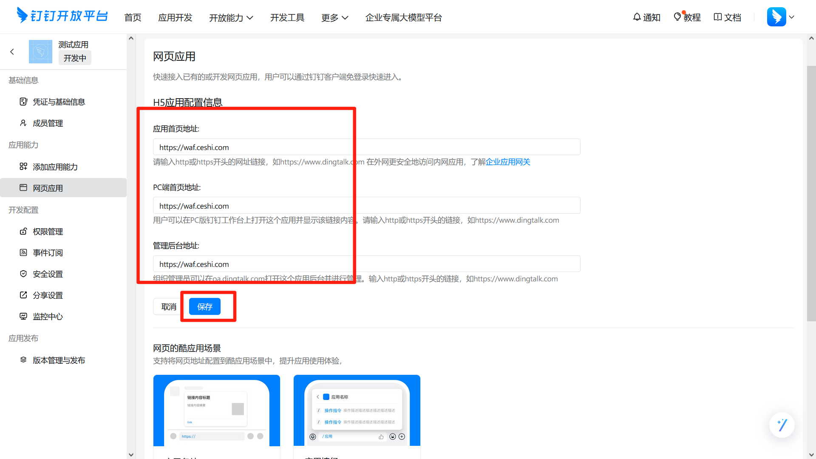Click the H5应用配置信息 heading
This screenshot has height=459, width=816.
point(188,102)
